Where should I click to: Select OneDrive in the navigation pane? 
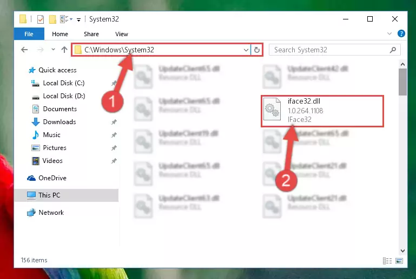52,178
